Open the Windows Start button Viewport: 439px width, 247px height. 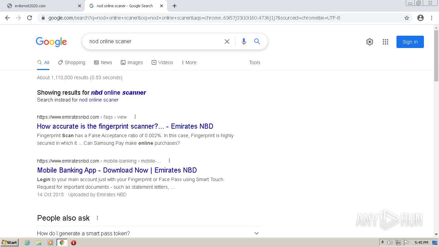pyautogui.click(x=10, y=243)
